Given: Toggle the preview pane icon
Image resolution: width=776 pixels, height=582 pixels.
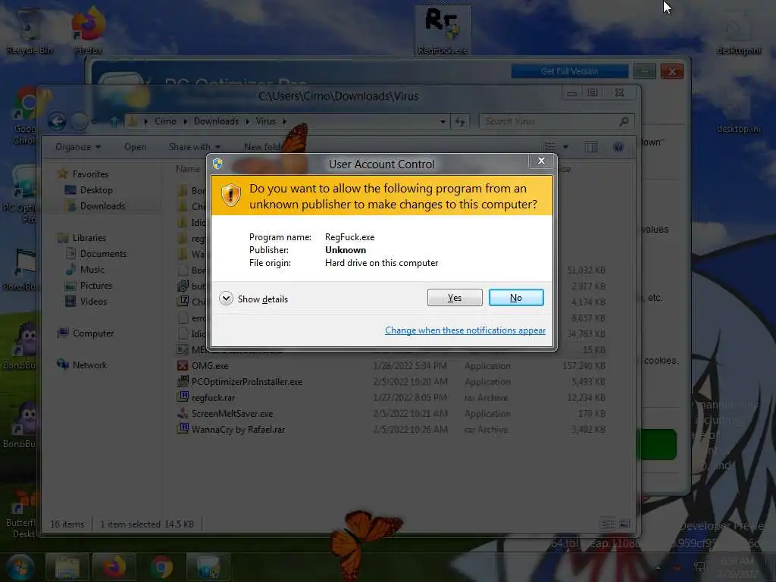Looking at the screenshot, I should (x=591, y=147).
